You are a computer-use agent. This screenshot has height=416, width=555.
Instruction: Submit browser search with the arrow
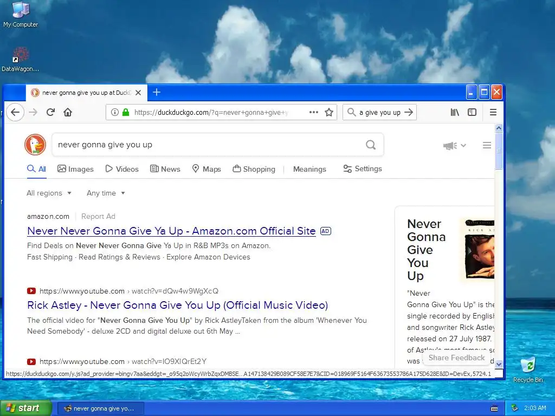click(x=409, y=113)
